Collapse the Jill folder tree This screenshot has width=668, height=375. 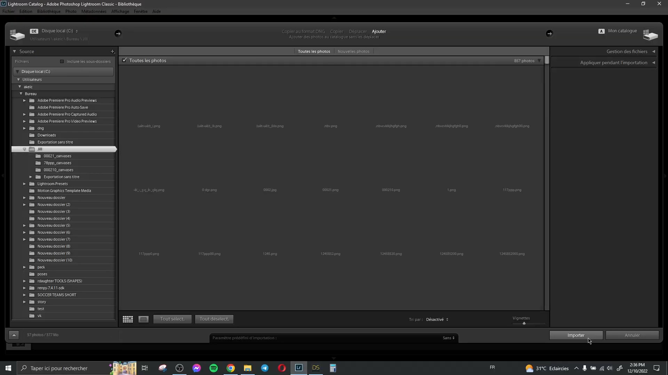tap(24, 149)
